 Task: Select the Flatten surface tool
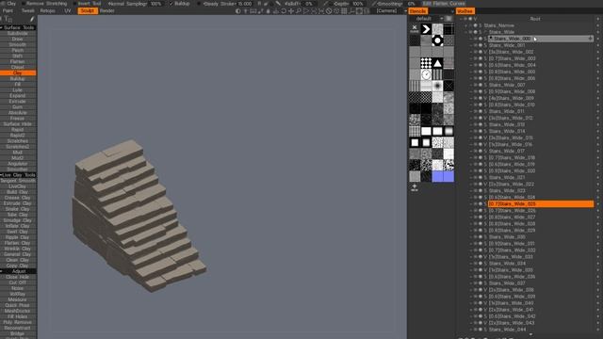pyautogui.click(x=18, y=61)
